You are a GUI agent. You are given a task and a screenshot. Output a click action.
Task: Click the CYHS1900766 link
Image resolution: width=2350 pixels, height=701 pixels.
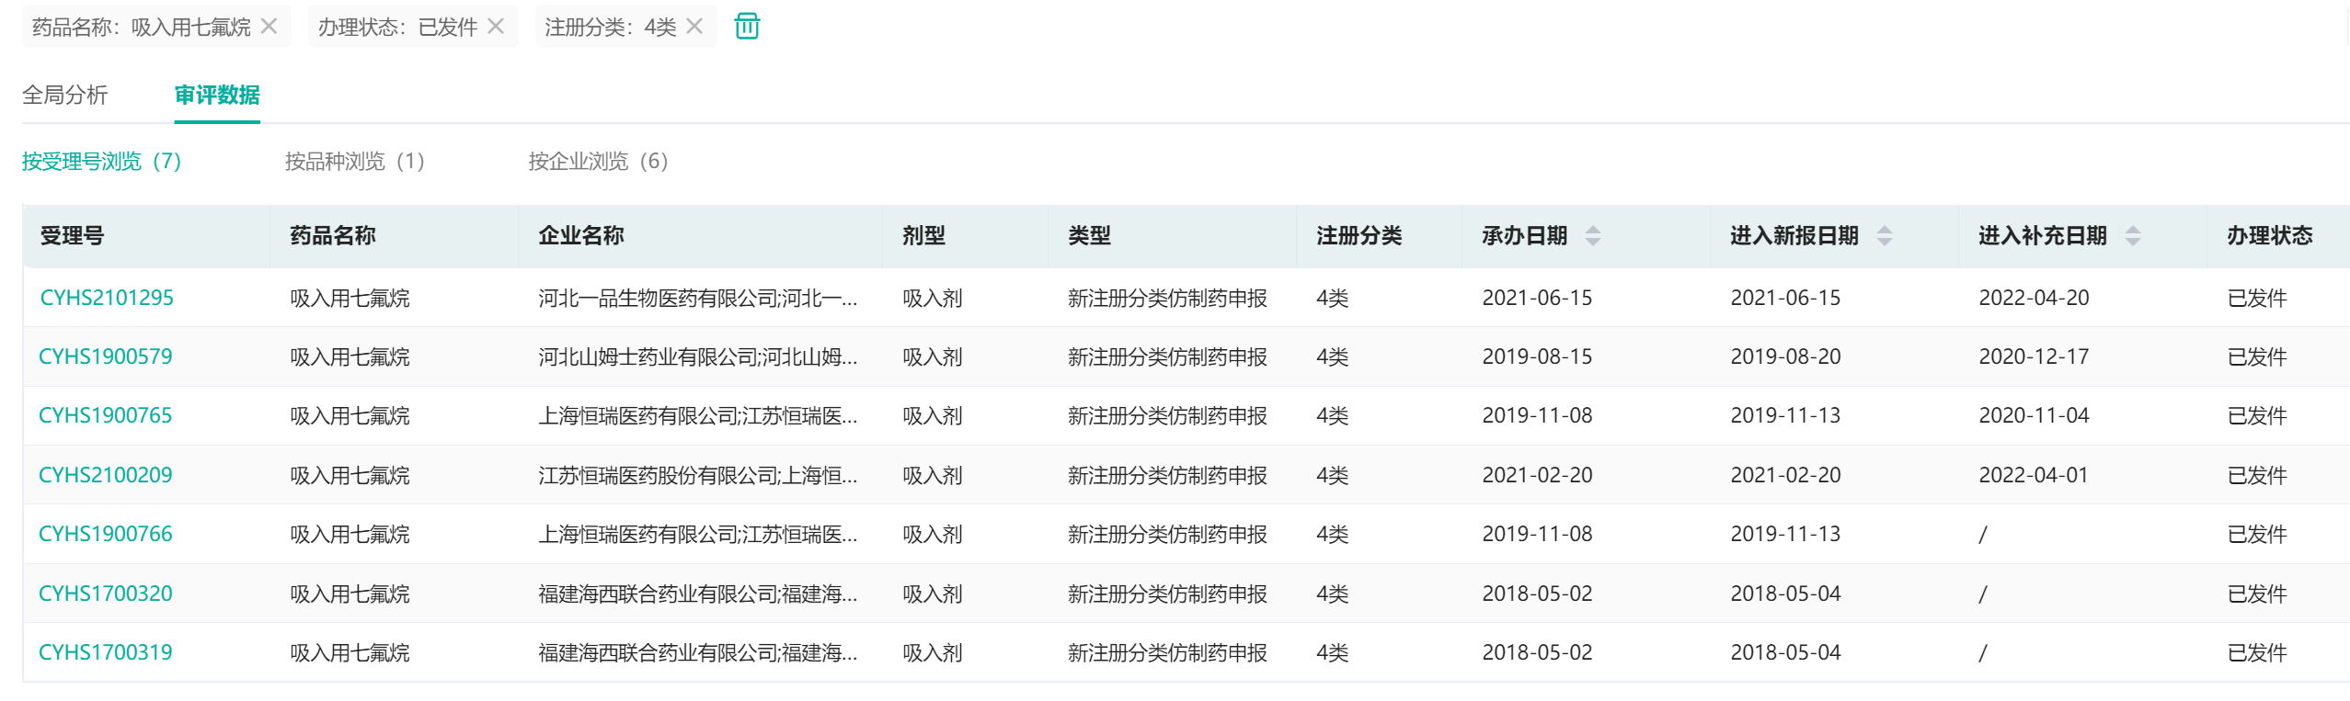[x=106, y=534]
